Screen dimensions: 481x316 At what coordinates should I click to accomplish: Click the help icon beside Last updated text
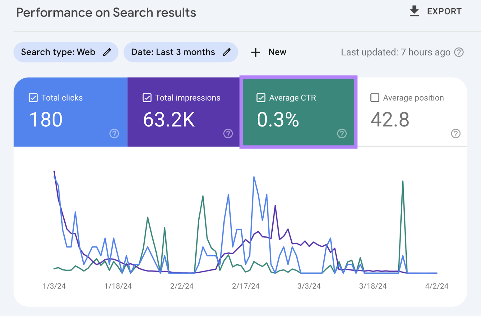459,52
